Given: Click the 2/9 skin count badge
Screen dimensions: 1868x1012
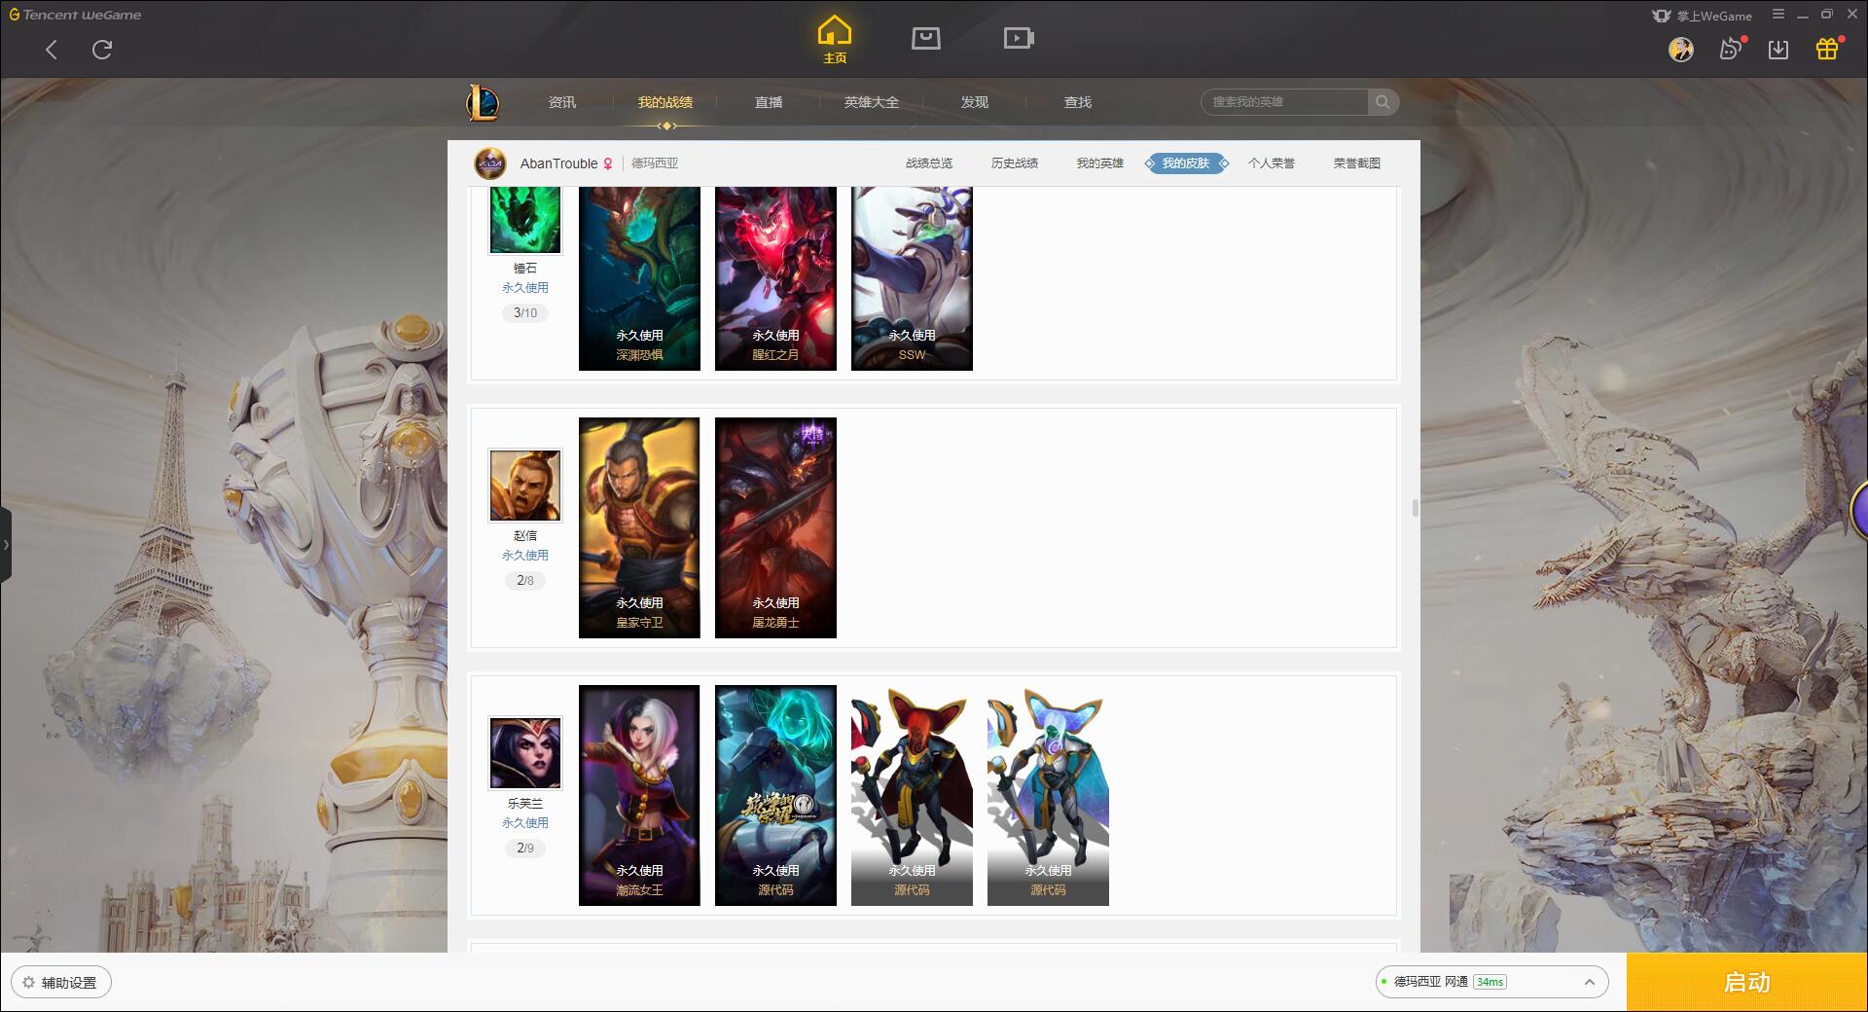Looking at the screenshot, I should (x=525, y=849).
